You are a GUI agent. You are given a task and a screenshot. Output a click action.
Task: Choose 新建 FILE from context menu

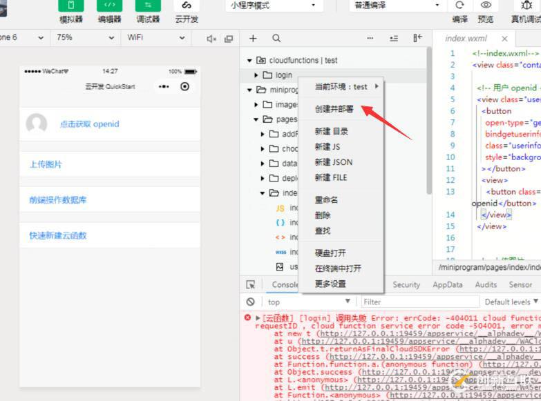(341, 177)
